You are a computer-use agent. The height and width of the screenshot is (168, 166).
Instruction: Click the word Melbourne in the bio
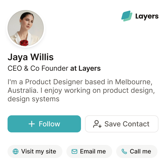point(134,82)
